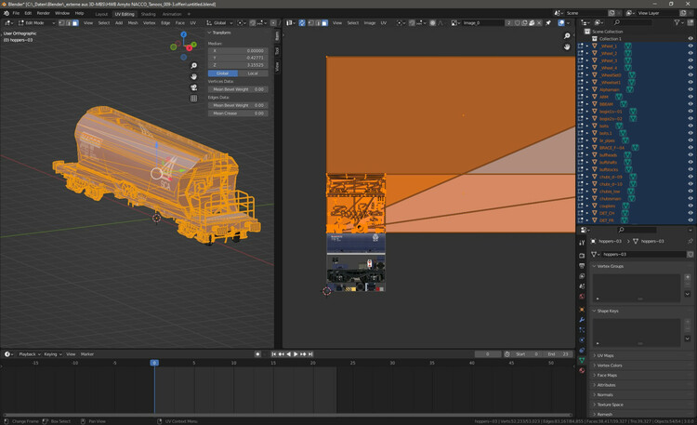This screenshot has height=425, width=697.
Task: Switch to the Animation workspace tab
Action: [172, 14]
